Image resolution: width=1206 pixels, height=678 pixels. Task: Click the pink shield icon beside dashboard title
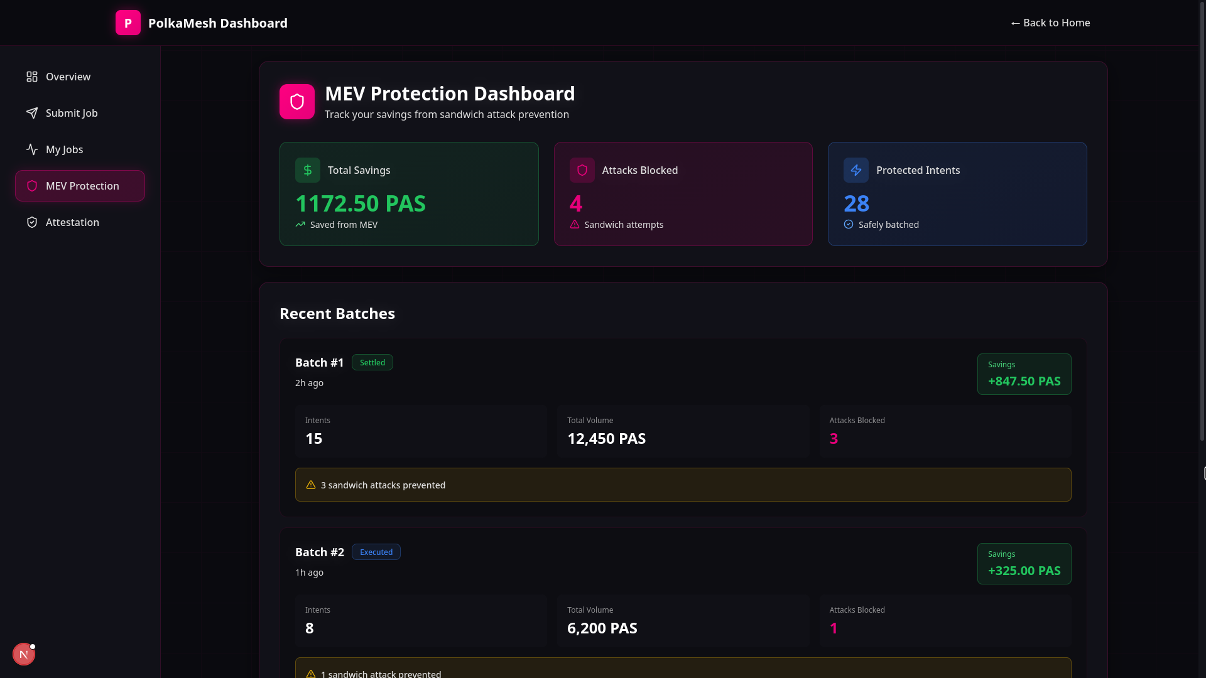pyautogui.click(x=296, y=102)
